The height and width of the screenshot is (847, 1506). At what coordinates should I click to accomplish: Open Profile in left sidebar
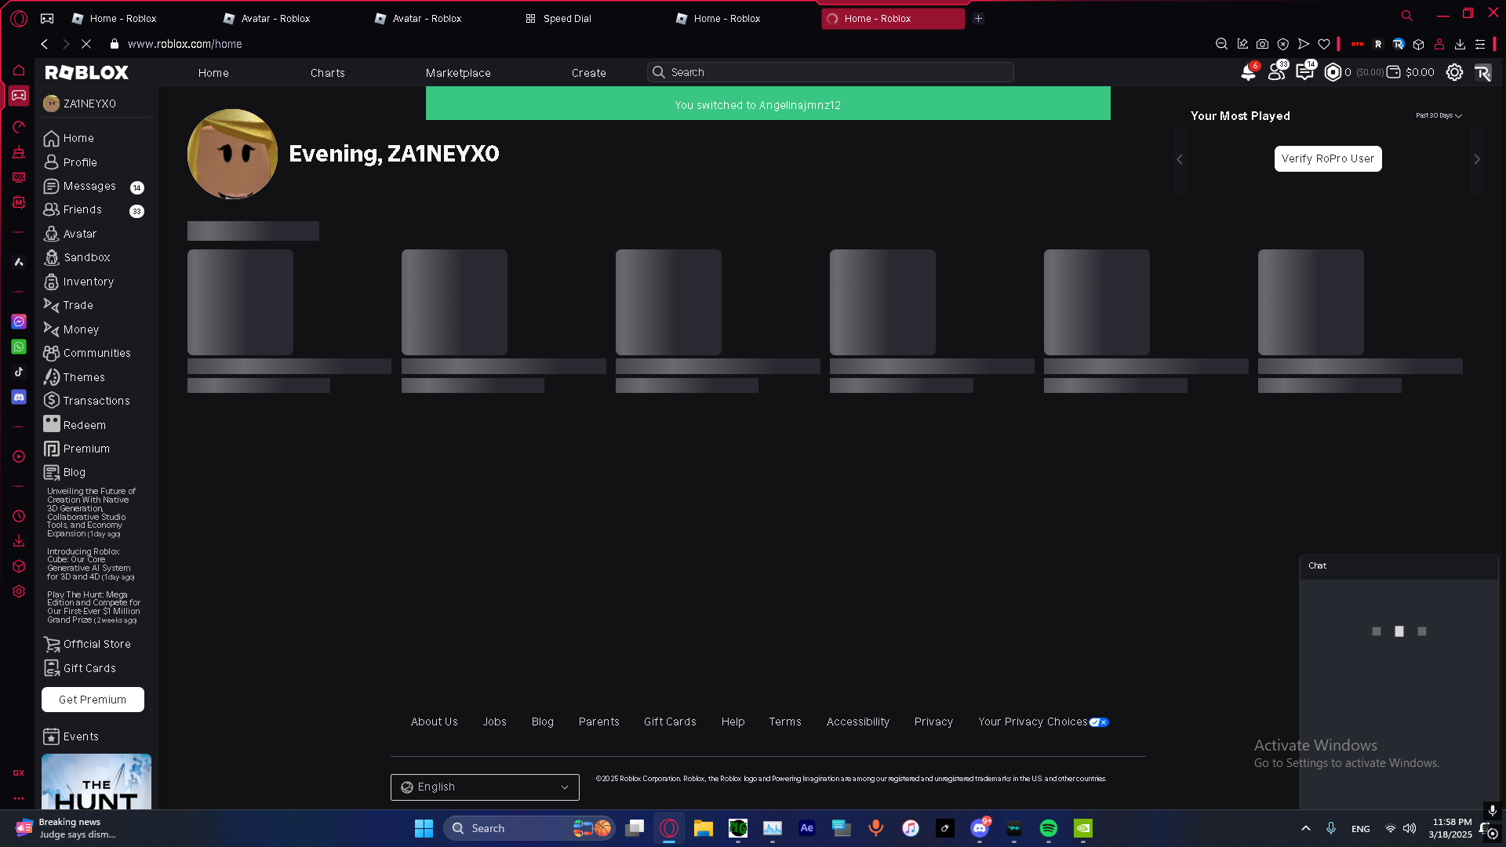click(80, 162)
